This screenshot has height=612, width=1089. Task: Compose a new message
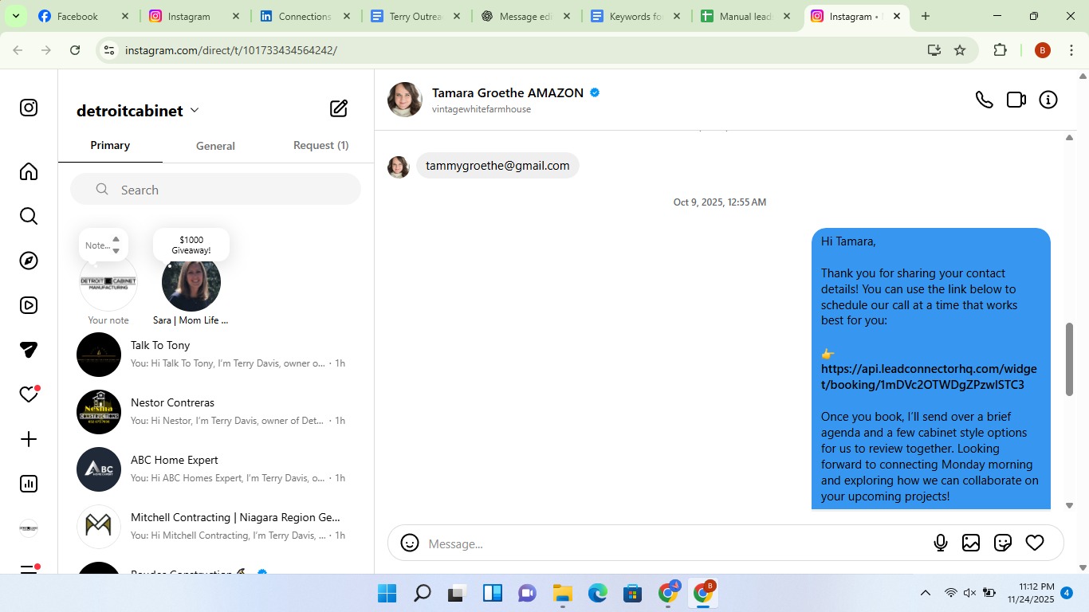[x=339, y=108]
